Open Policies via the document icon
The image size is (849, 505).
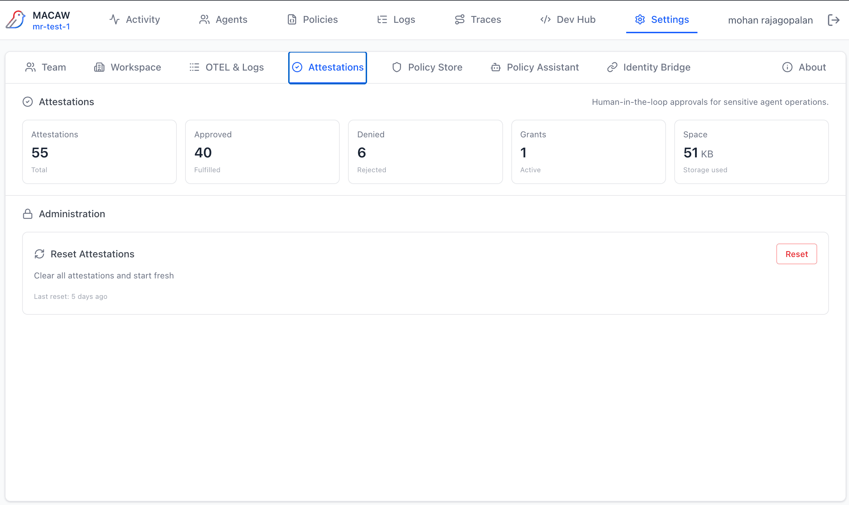(292, 20)
